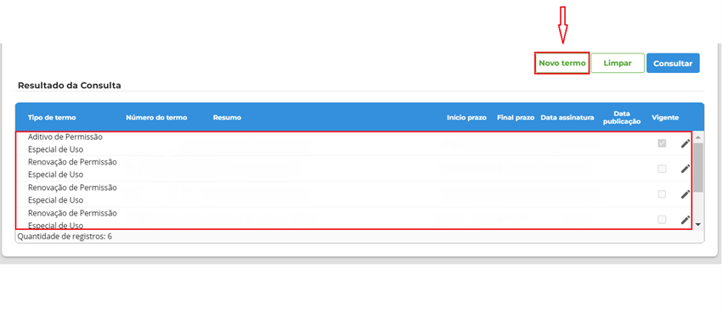The width and height of the screenshot is (722, 313).
Task: Click the table scrollbar's up arrow
Action: [x=698, y=137]
